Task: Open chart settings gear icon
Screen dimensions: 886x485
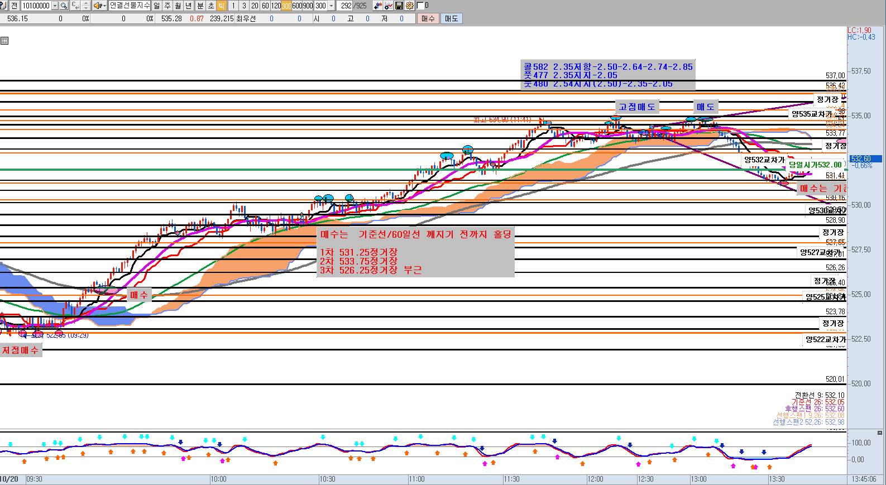Action: [410, 6]
